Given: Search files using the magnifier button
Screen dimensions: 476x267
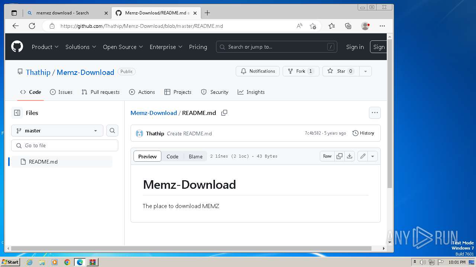Looking at the screenshot, I should 112,131.
